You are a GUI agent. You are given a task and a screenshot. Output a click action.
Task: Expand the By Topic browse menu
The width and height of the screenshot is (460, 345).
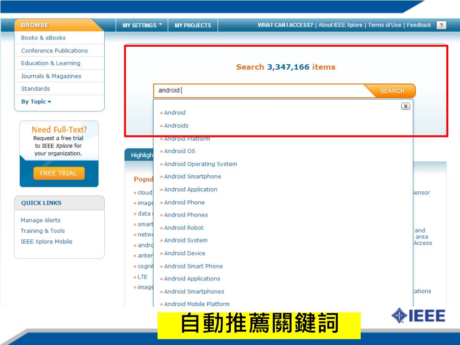click(x=36, y=102)
